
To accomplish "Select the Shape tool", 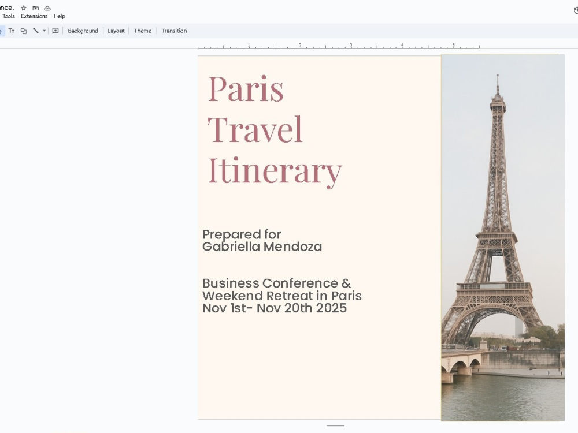I will (24, 31).
